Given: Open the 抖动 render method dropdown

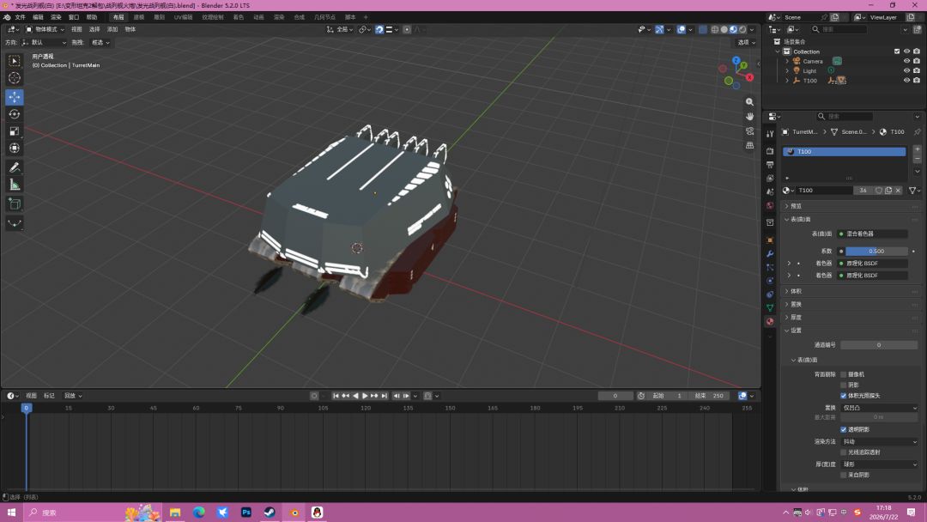Looking at the screenshot, I should click(x=880, y=441).
